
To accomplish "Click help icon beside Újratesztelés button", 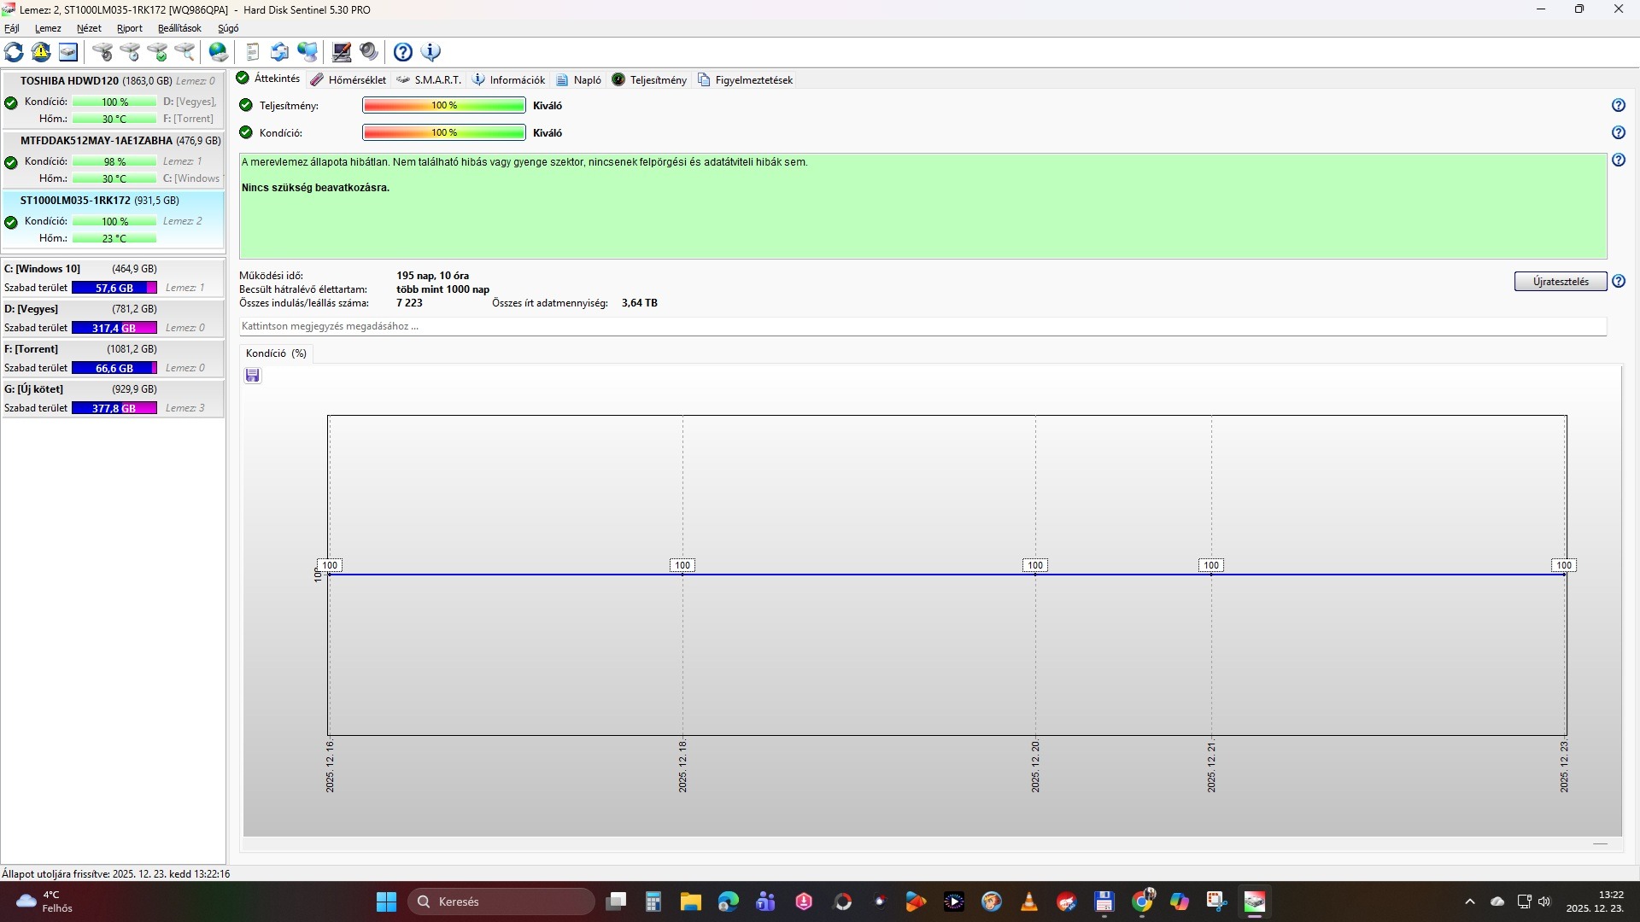I will click(1618, 282).
